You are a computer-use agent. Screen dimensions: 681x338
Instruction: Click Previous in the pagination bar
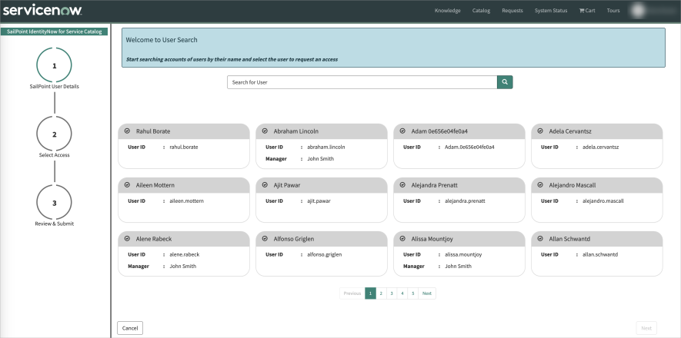coord(352,293)
